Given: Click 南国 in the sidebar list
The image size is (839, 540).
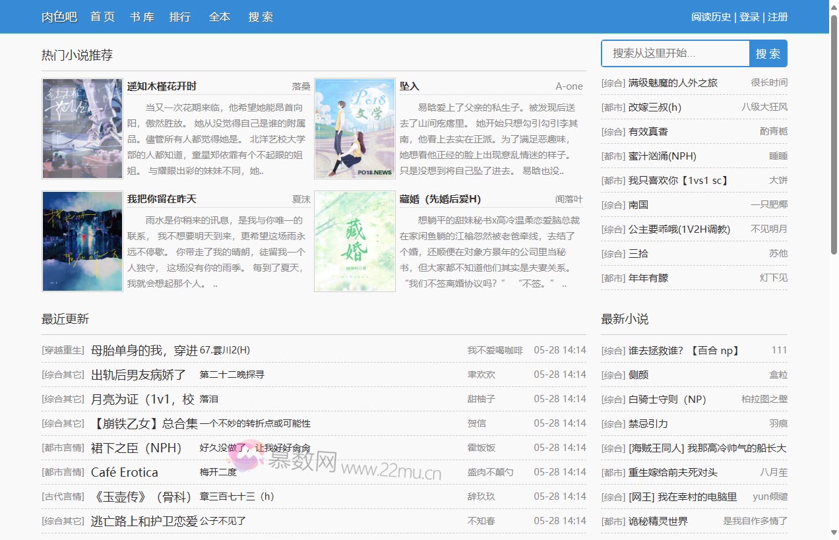Looking at the screenshot, I should click(x=638, y=205).
